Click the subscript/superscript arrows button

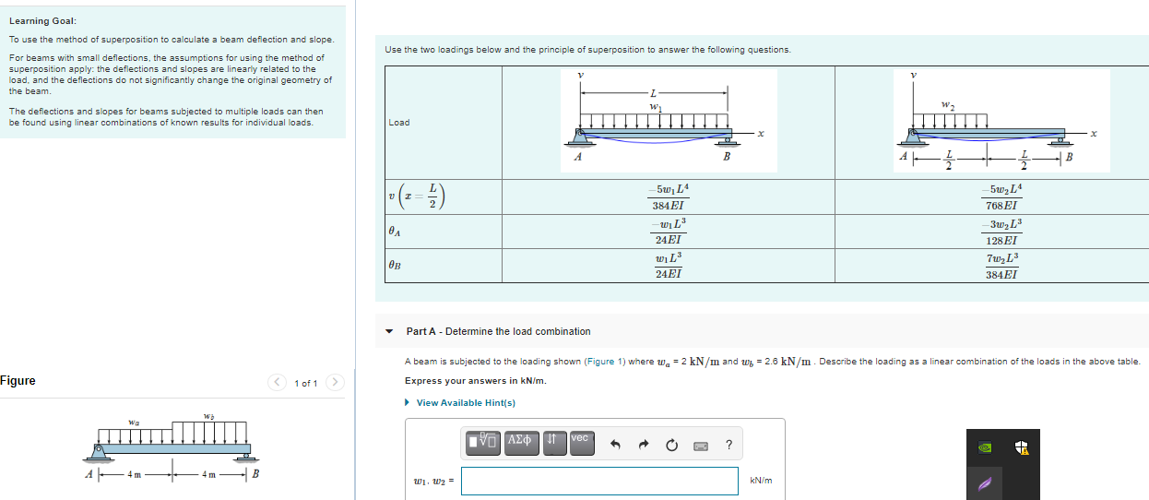(x=554, y=445)
